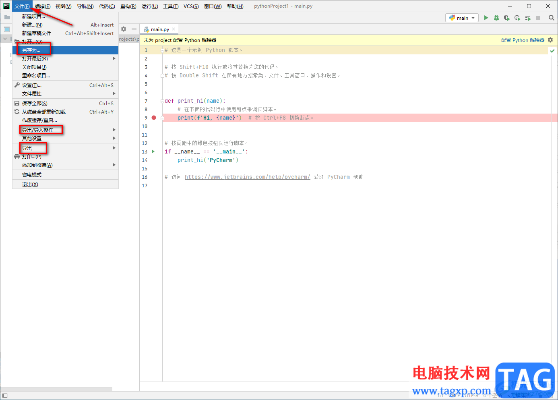The image size is (558, 400).
Task: Click the horizontal scrollbar under project panel
Action: tap(56, 389)
